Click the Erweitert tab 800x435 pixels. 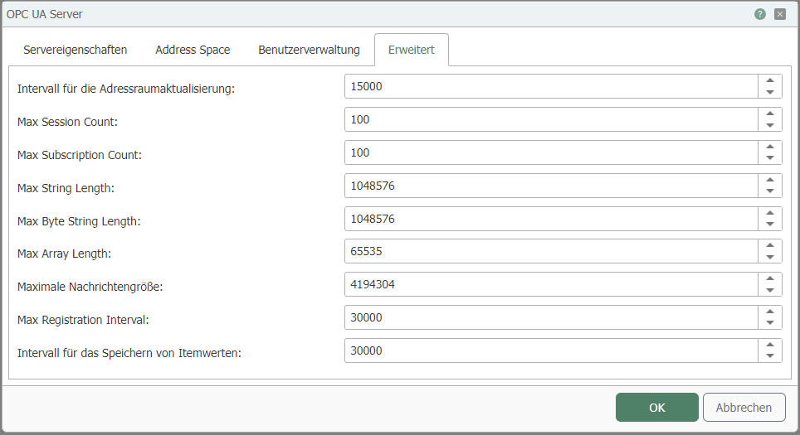tap(412, 50)
